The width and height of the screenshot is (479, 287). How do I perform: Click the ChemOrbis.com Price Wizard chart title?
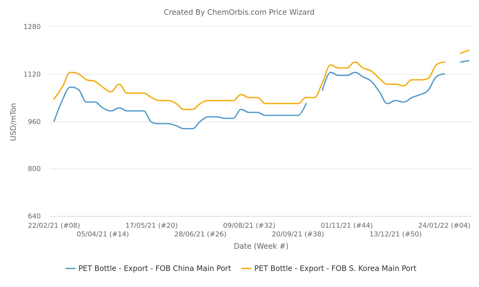coord(239,12)
